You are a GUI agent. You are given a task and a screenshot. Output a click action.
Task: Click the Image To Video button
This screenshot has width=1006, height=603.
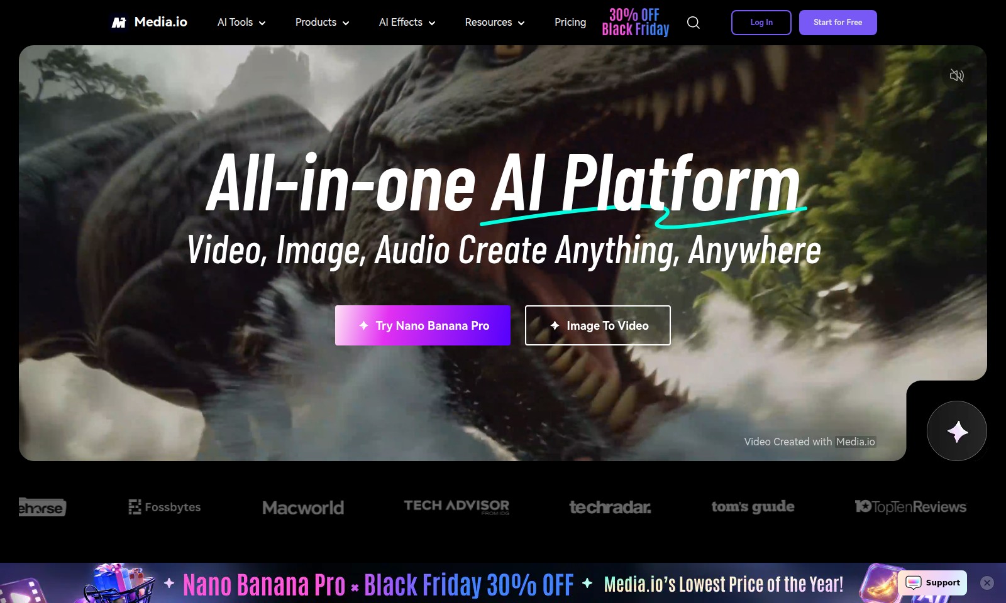(598, 325)
